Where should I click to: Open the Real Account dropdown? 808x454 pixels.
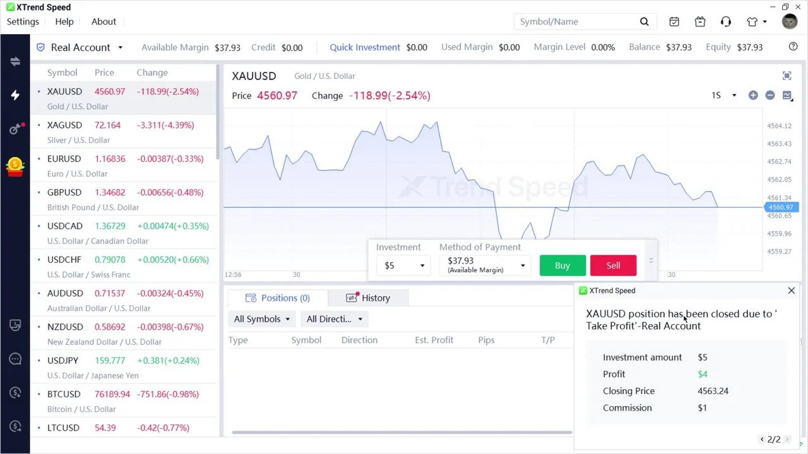[x=86, y=47]
